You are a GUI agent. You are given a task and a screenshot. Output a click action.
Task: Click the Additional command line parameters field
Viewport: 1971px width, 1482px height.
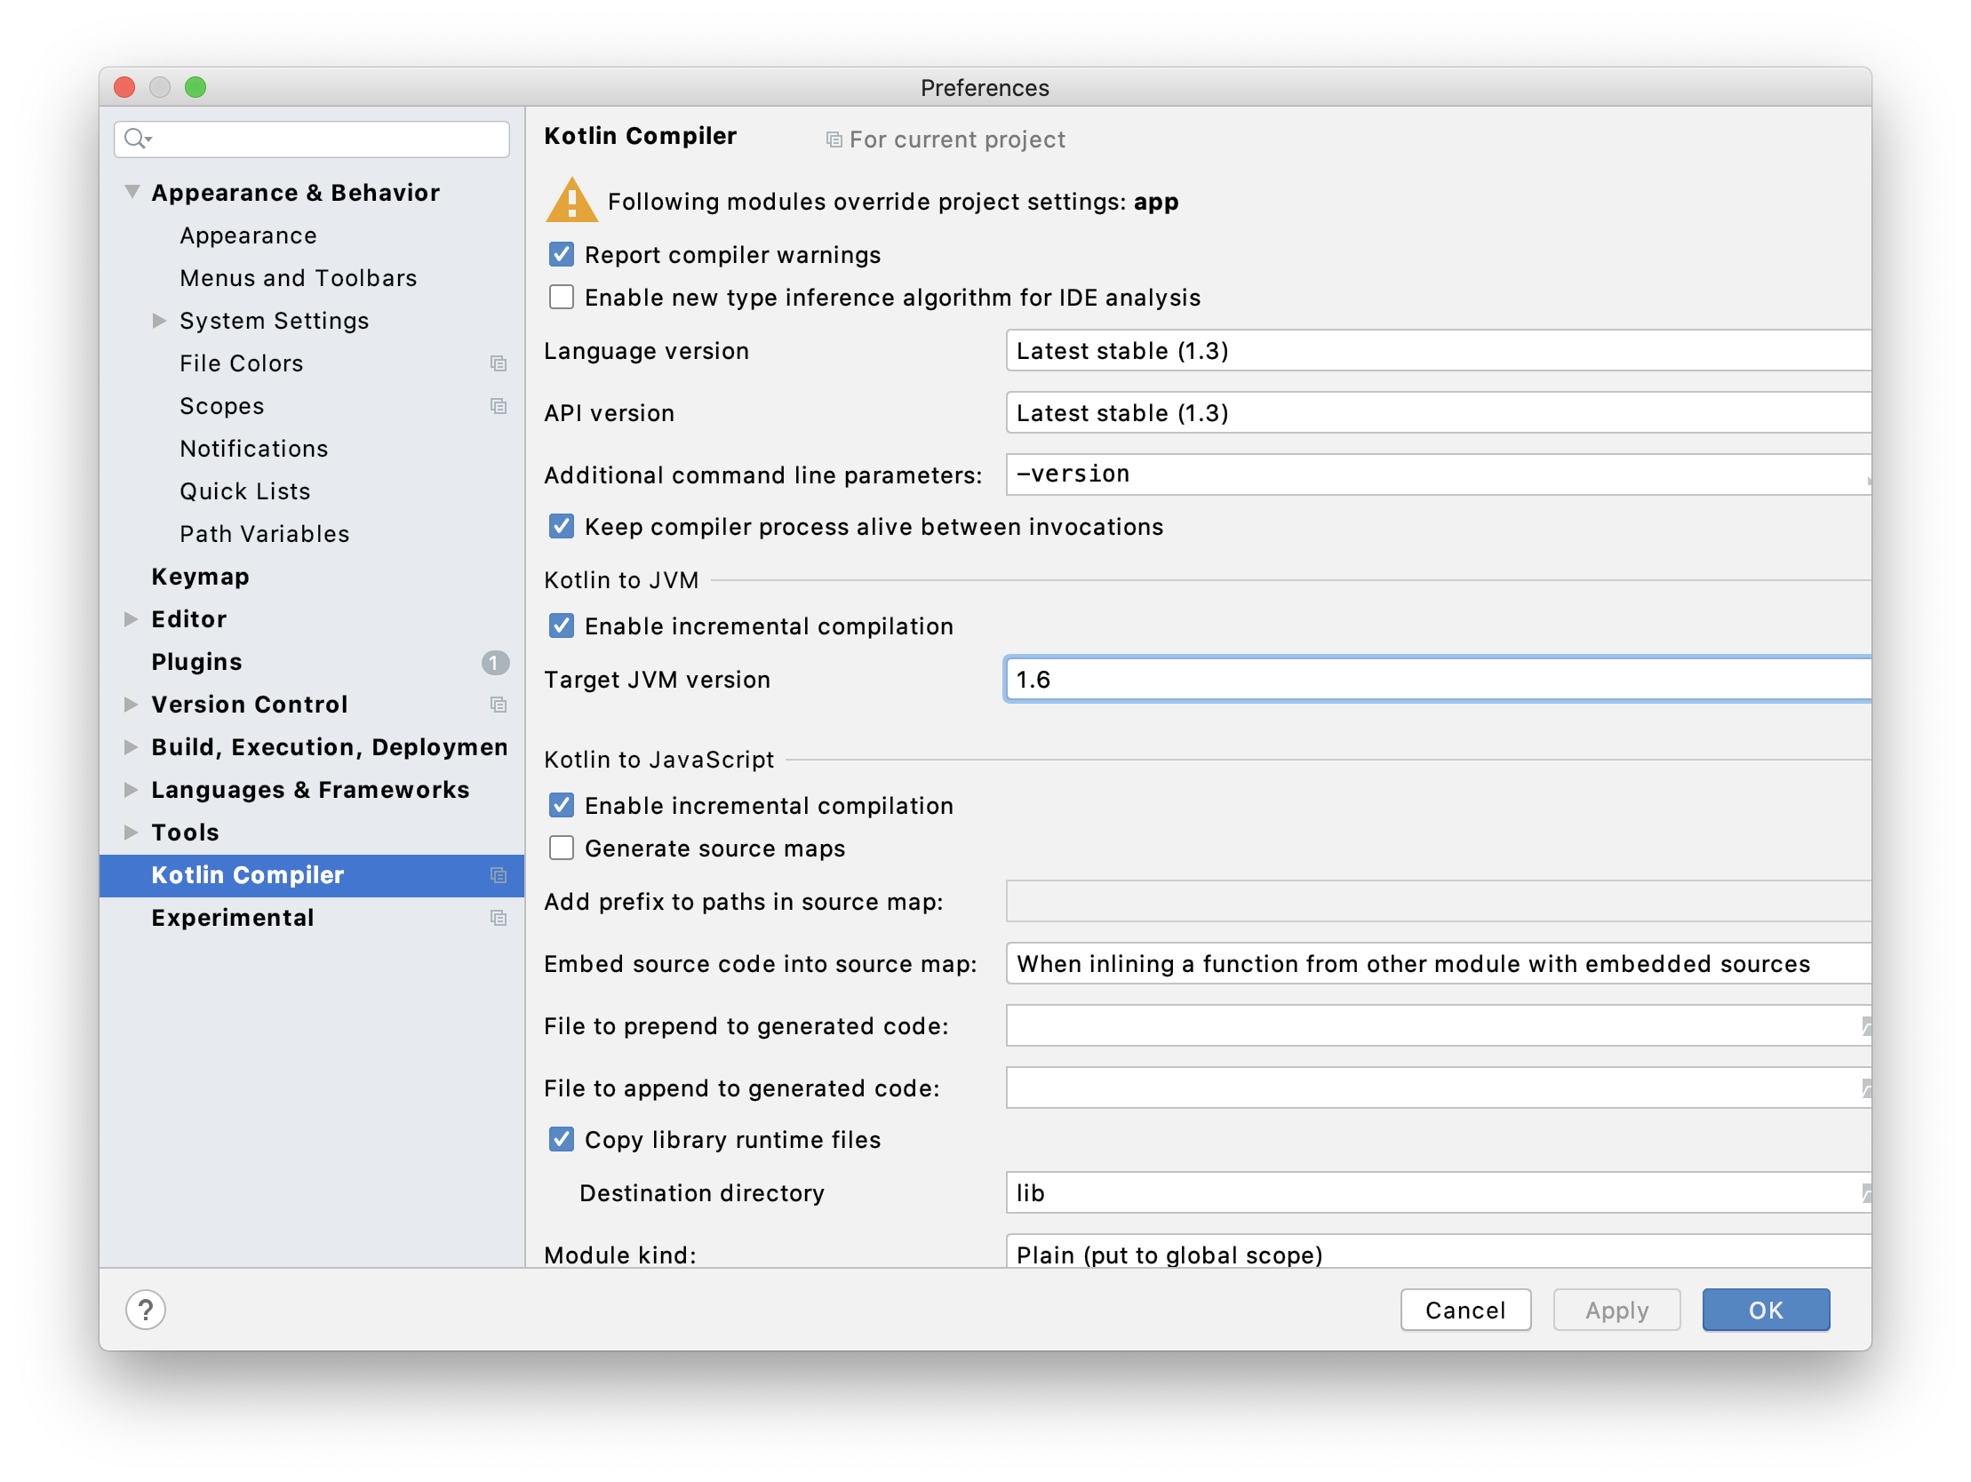pyautogui.click(x=1436, y=475)
